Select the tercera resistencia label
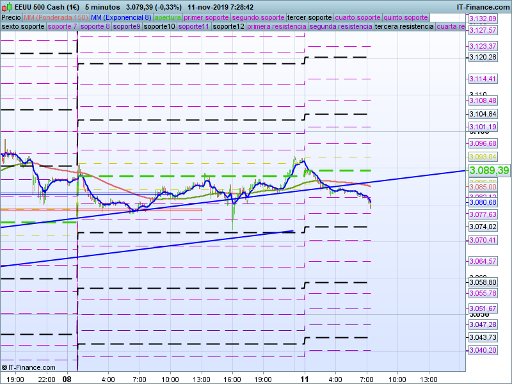The height and width of the screenshot is (384, 512). 404,27
